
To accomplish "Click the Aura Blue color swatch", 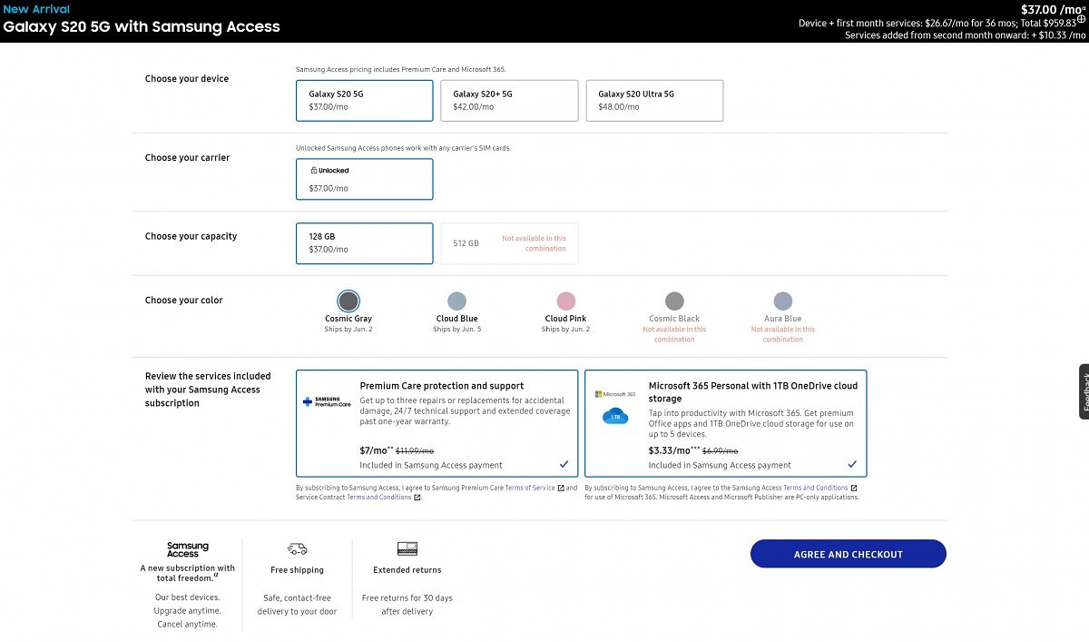I will tap(782, 301).
